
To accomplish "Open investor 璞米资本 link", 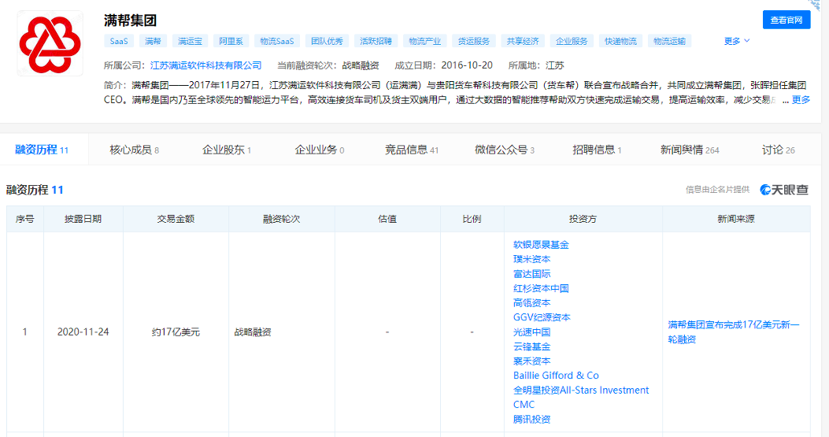I will click(x=531, y=259).
